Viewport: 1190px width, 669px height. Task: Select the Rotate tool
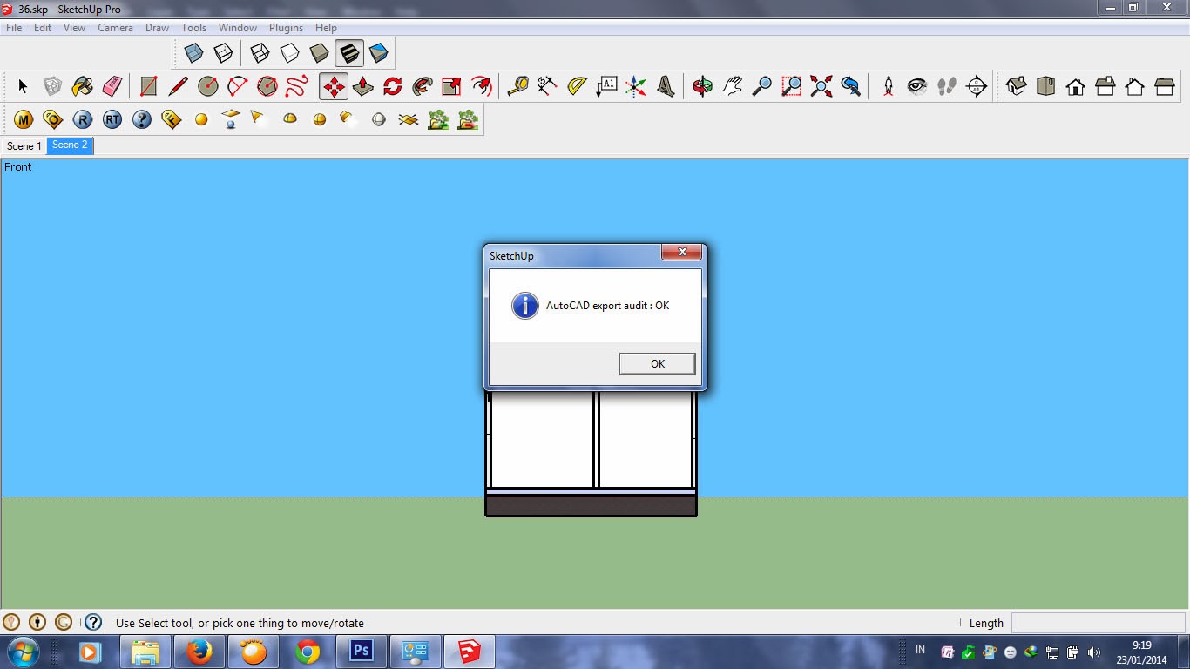click(393, 86)
